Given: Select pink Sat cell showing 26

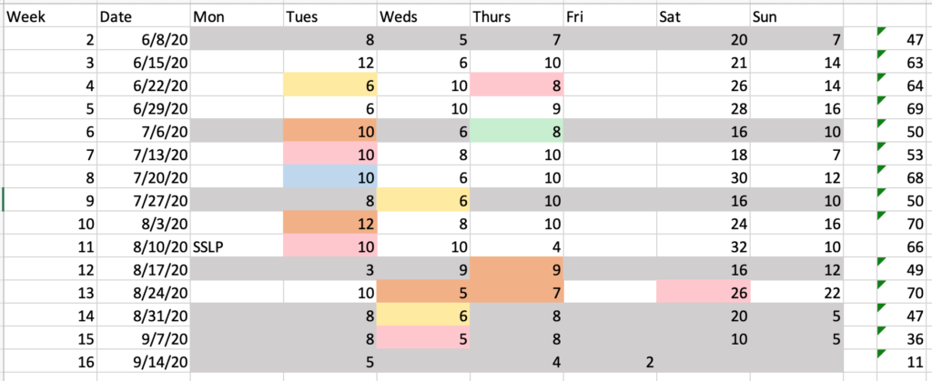Looking at the screenshot, I should coord(704,292).
